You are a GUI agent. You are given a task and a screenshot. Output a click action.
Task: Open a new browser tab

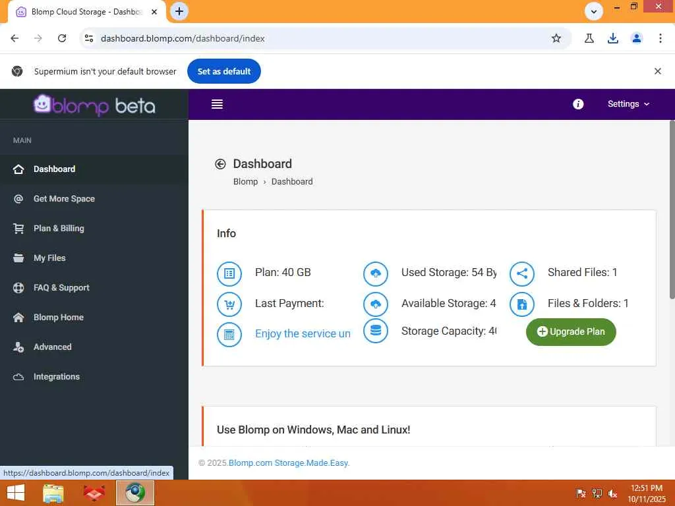pos(179,12)
